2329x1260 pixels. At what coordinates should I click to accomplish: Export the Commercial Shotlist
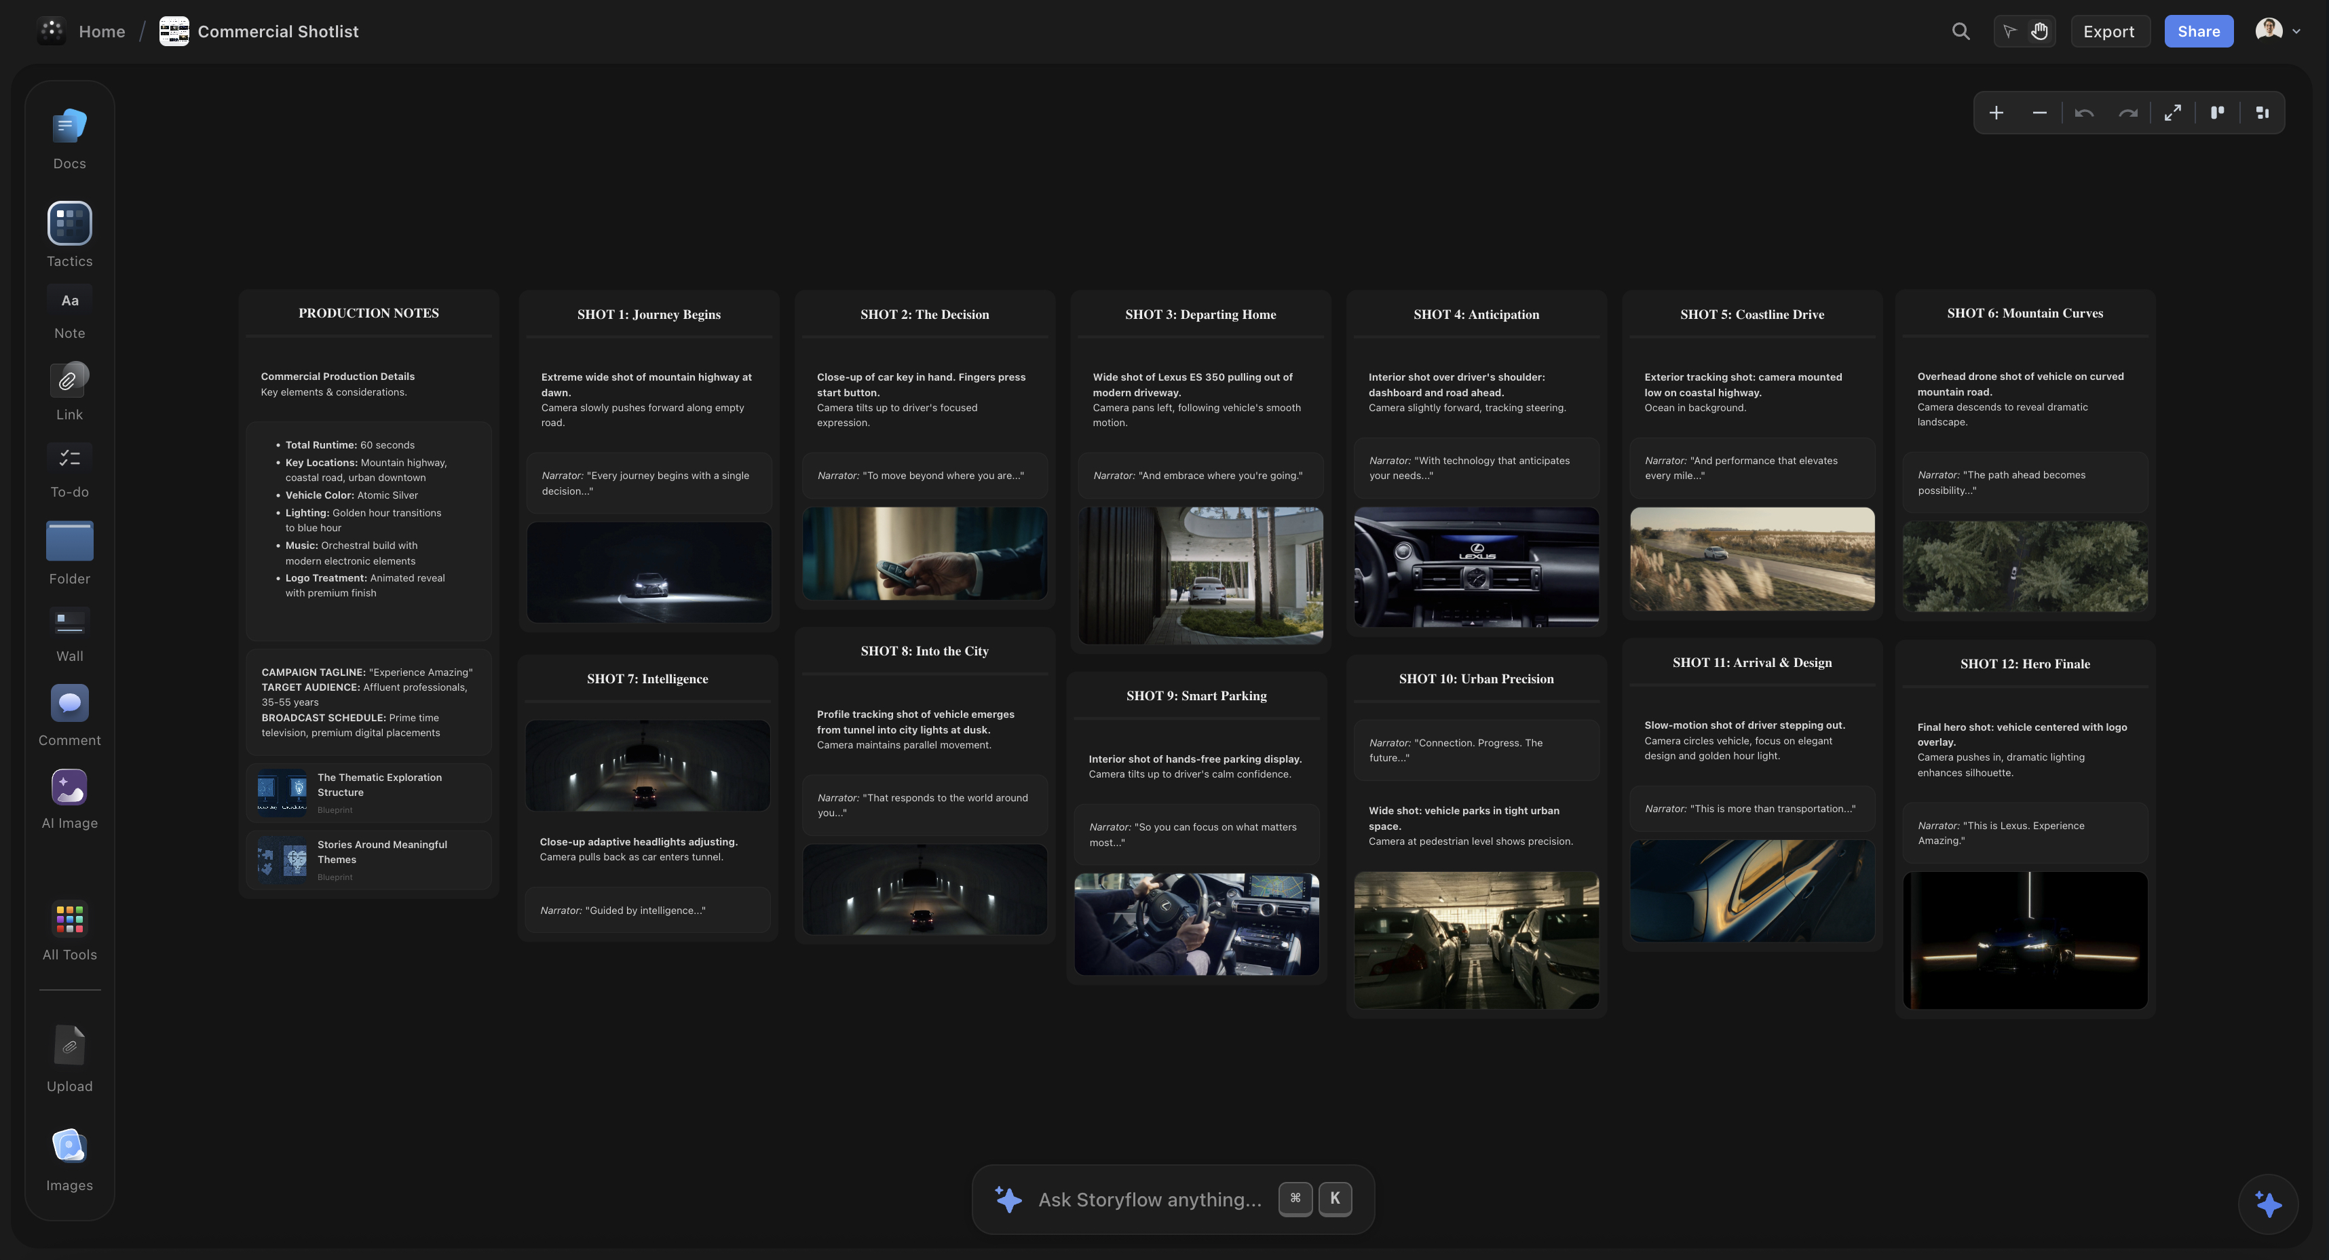point(2109,30)
